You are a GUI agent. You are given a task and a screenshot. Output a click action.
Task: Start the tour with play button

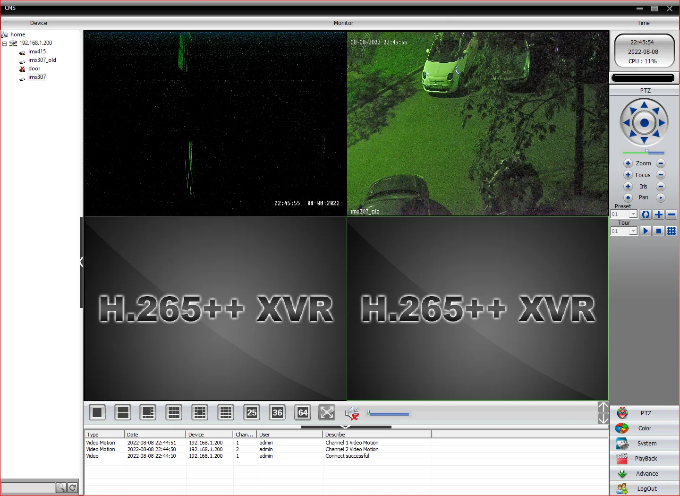coord(646,231)
